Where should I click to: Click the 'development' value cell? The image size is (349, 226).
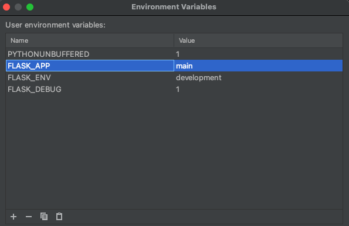pos(259,77)
